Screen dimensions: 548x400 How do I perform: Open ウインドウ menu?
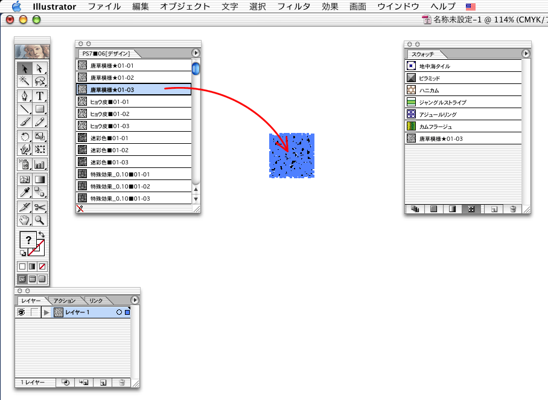pos(398,6)
